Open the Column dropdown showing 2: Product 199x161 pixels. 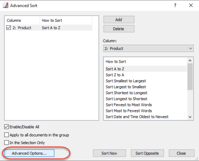point(148,48)
